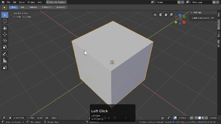
Task: Pick the Annotate tool
Action: [x=5, y=54]
